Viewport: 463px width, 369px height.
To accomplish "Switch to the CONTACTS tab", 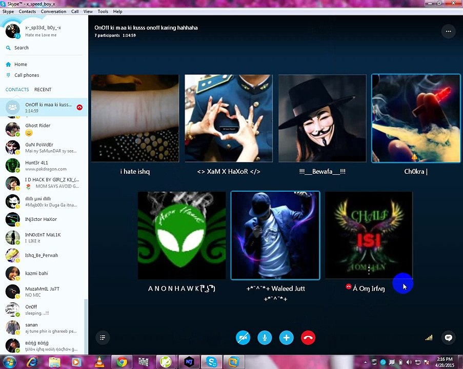I will 17,90.
